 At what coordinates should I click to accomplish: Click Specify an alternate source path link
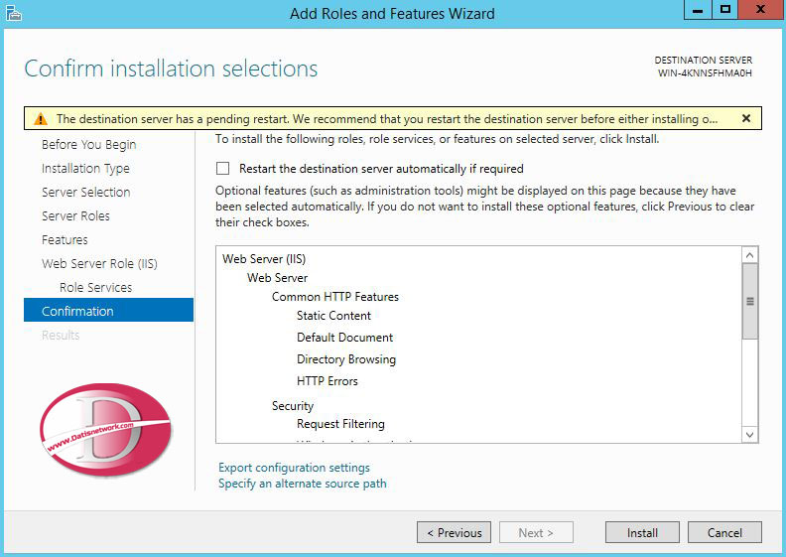click(x=303, y=484)
